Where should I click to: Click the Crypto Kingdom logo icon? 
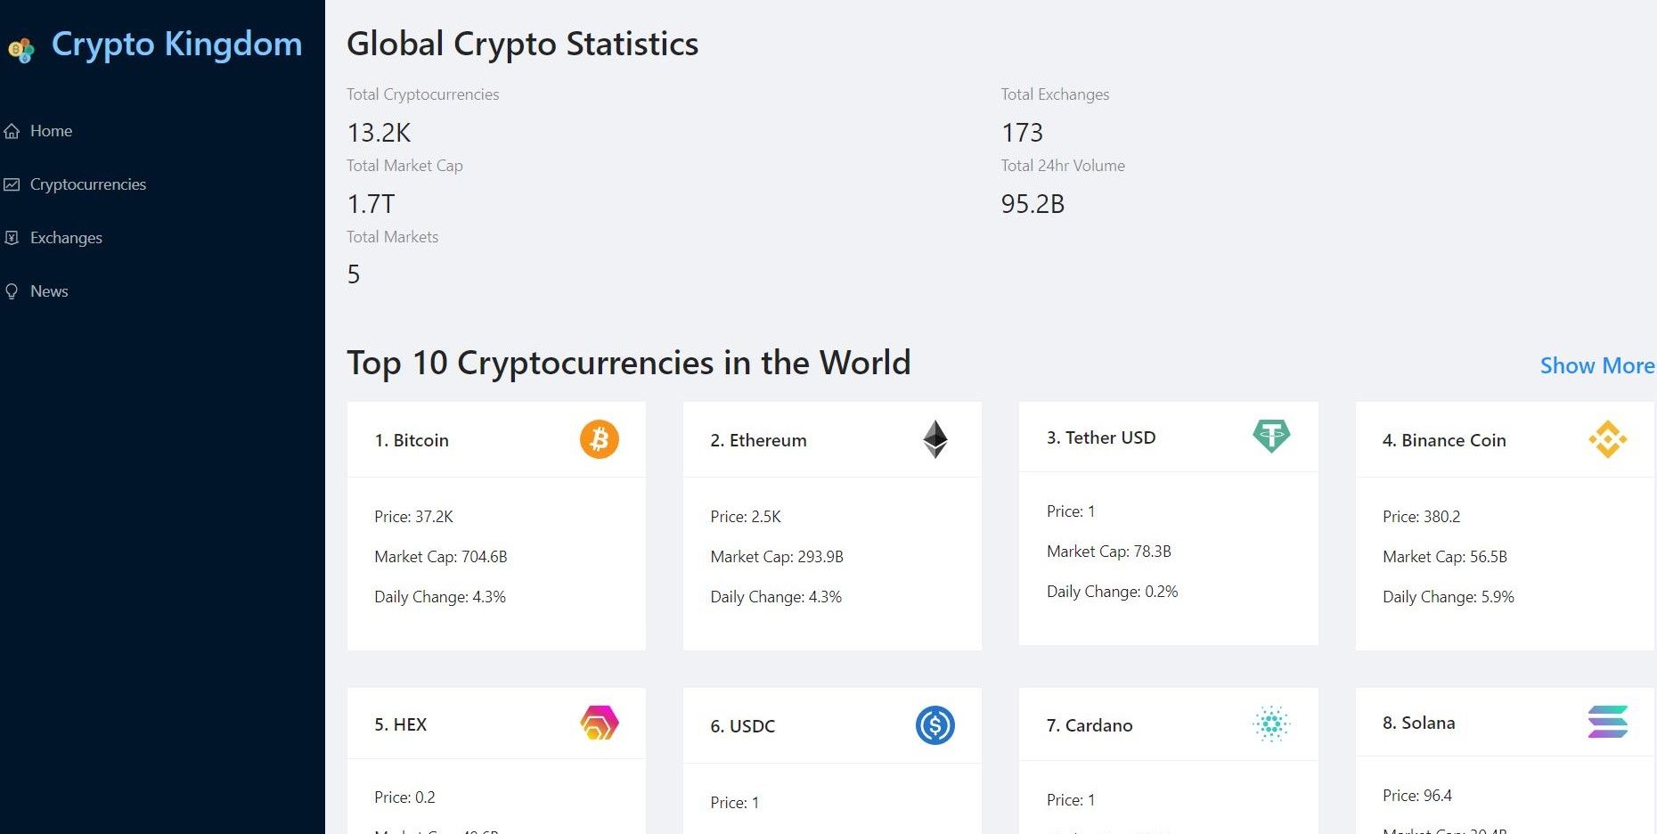click(x=21, y=49)
